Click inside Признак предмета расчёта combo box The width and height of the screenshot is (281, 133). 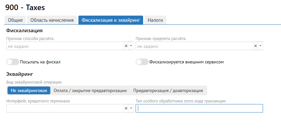tap(193, 46)
